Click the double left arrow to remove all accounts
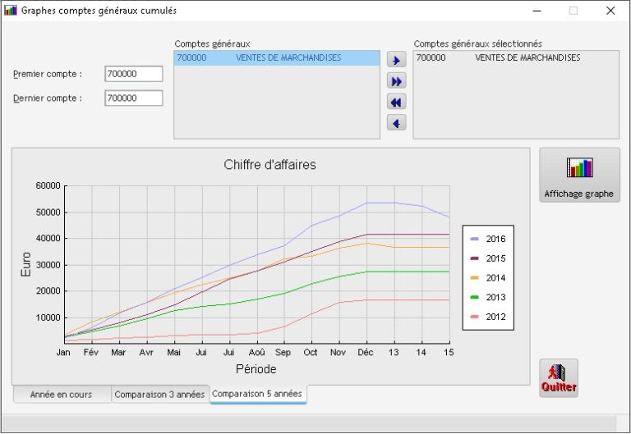 tap(397, 103)
